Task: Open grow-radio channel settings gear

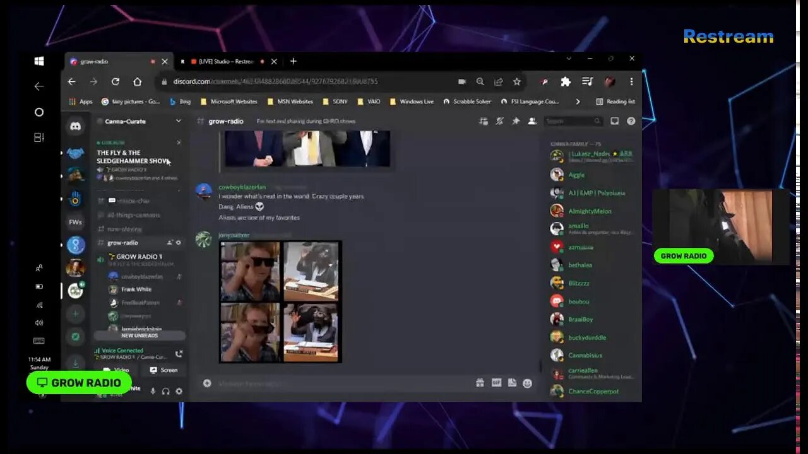Action: (179, 243)
